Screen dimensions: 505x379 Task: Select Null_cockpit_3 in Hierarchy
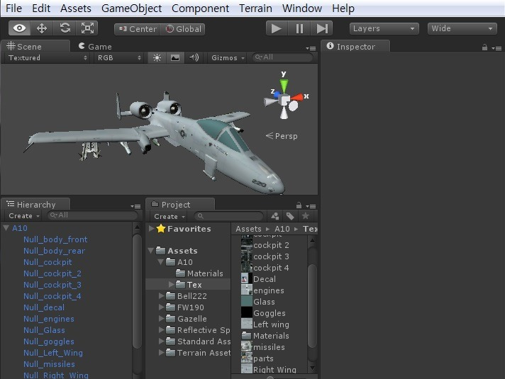[52, 285]
